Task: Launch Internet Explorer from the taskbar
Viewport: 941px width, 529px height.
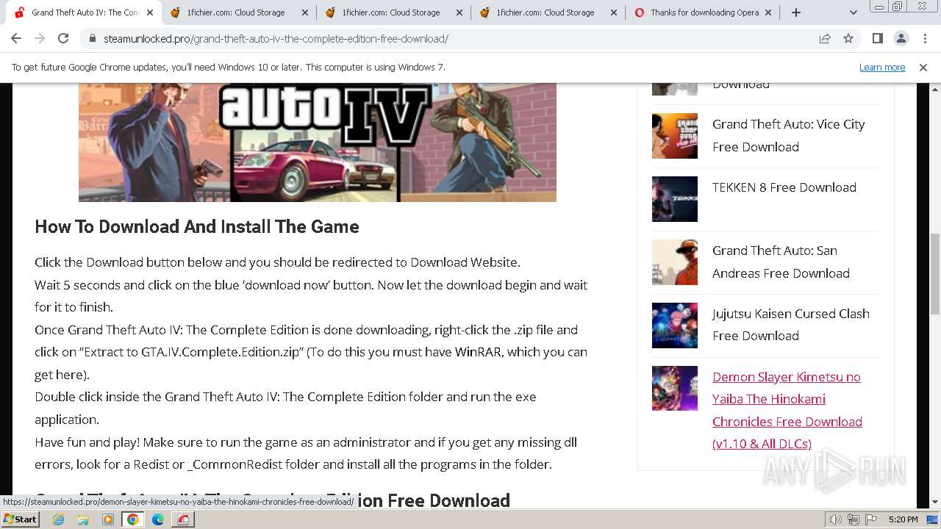Action: coord(59,519)
